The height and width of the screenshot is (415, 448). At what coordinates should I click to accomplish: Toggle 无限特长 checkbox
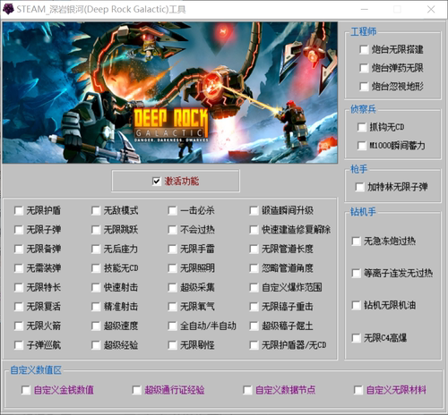coord(19,288)
